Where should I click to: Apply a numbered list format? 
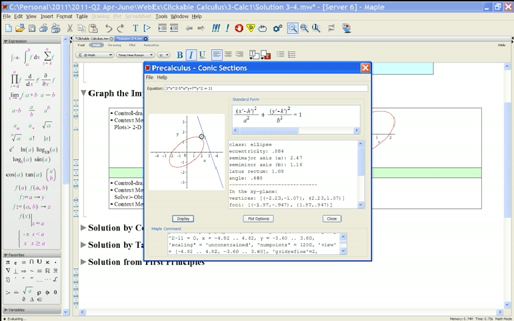(292, 55)
